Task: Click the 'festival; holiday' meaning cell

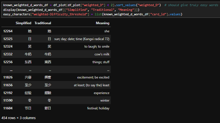Action: coord(97,108)
